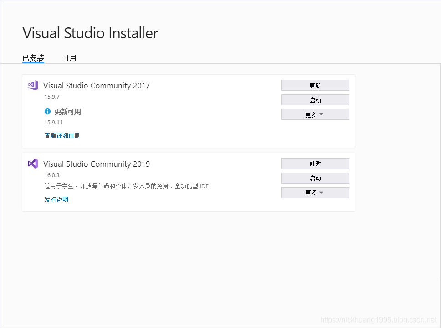The image size is (441, 328).
Task: Click the Visual Studio Community 2017 logo icon
Action: tap(33, 85)
